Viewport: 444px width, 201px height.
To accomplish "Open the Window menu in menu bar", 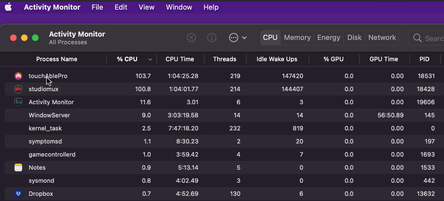I will coord(179,7).
